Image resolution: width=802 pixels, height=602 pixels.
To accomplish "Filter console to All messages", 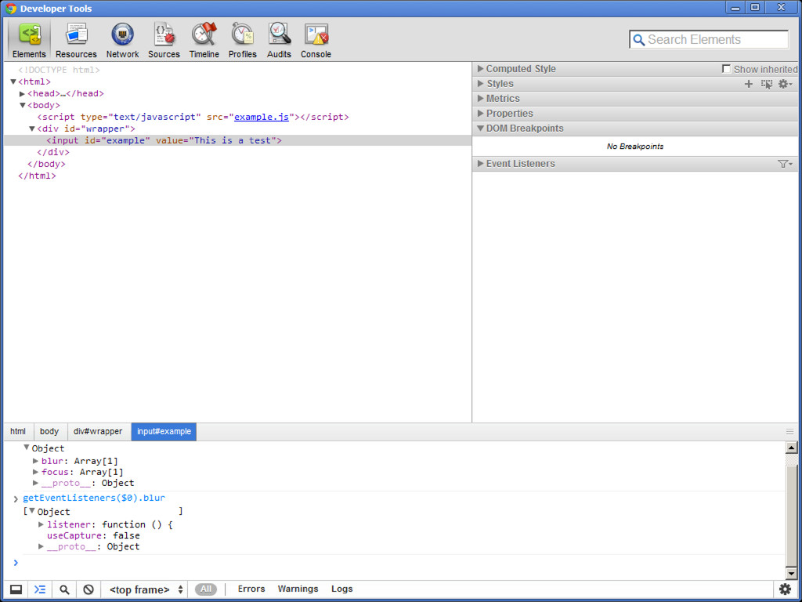I will (206, 589).
